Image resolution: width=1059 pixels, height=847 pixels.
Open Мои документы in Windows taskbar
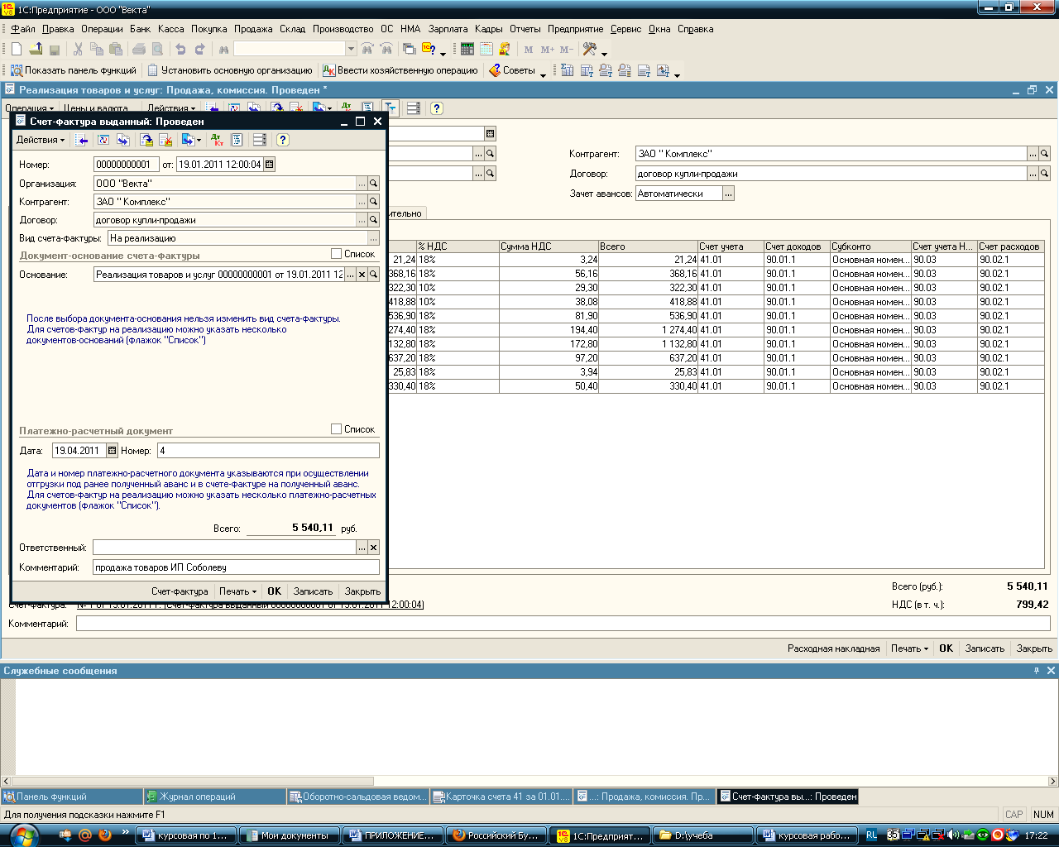(289, 835)
